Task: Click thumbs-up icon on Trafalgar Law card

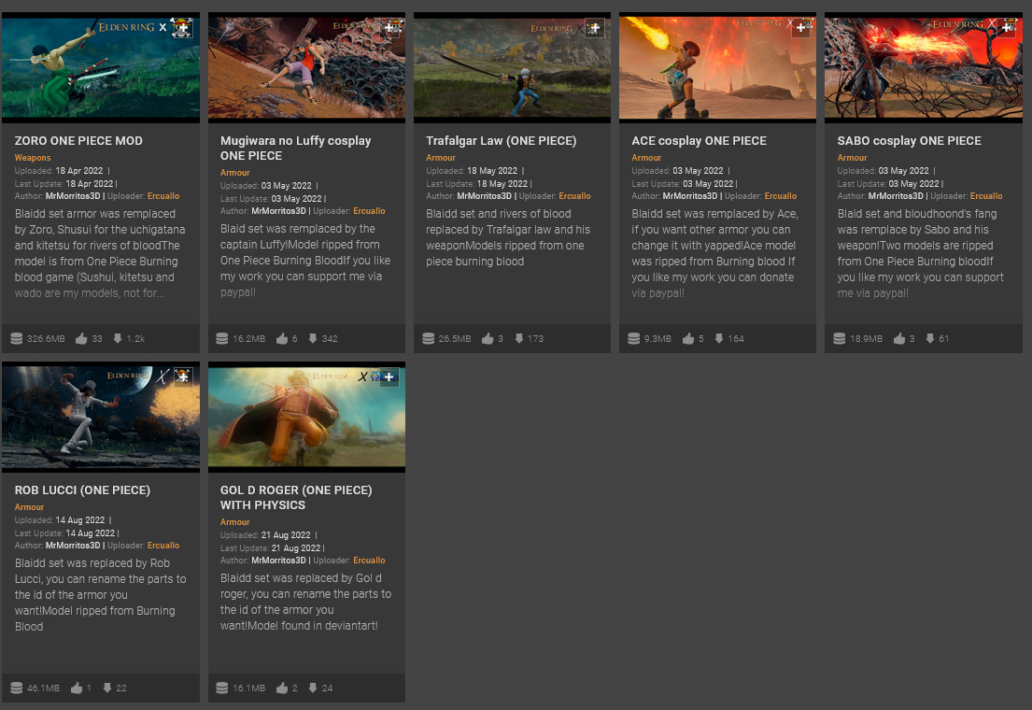Action: click(488, 338)
